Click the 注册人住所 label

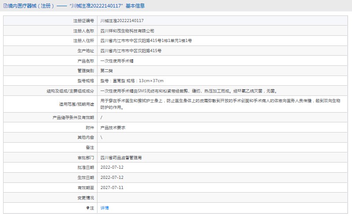pyautogui.click(x=84, y=41)
